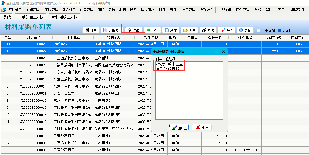Screen dimensions: 309x155
Task: Open the 工程管理 menu
Action: pyautogui.click(x=51, y=10)
